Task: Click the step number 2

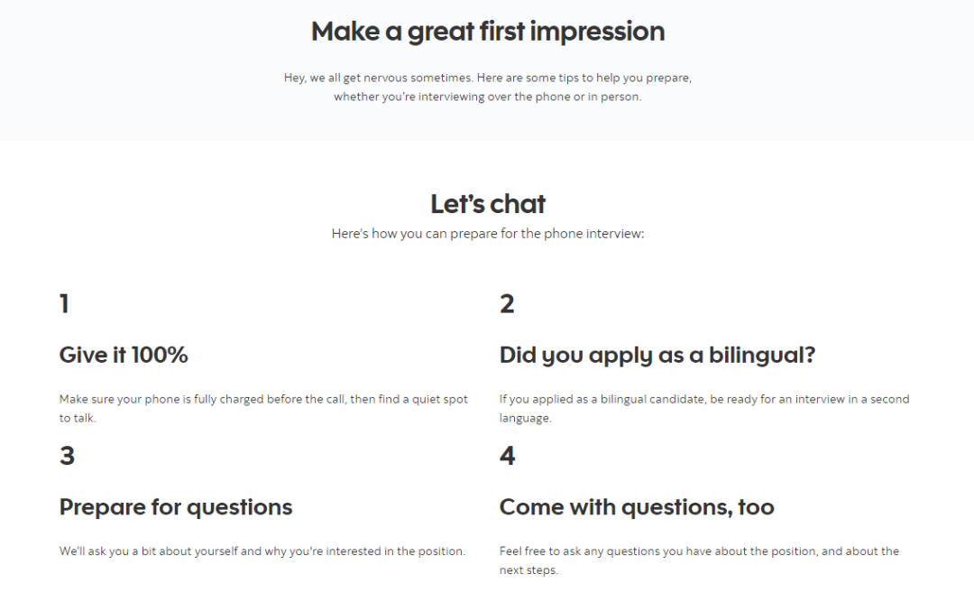Action: pos(507,304)
